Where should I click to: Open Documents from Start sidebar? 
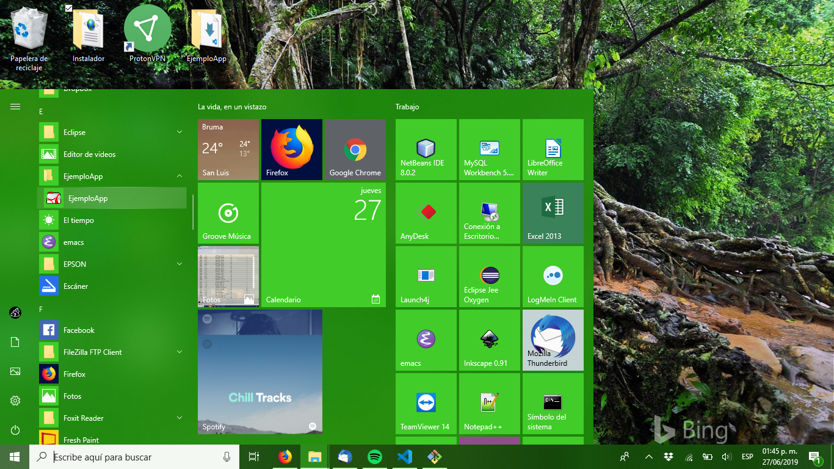(15, 342)
